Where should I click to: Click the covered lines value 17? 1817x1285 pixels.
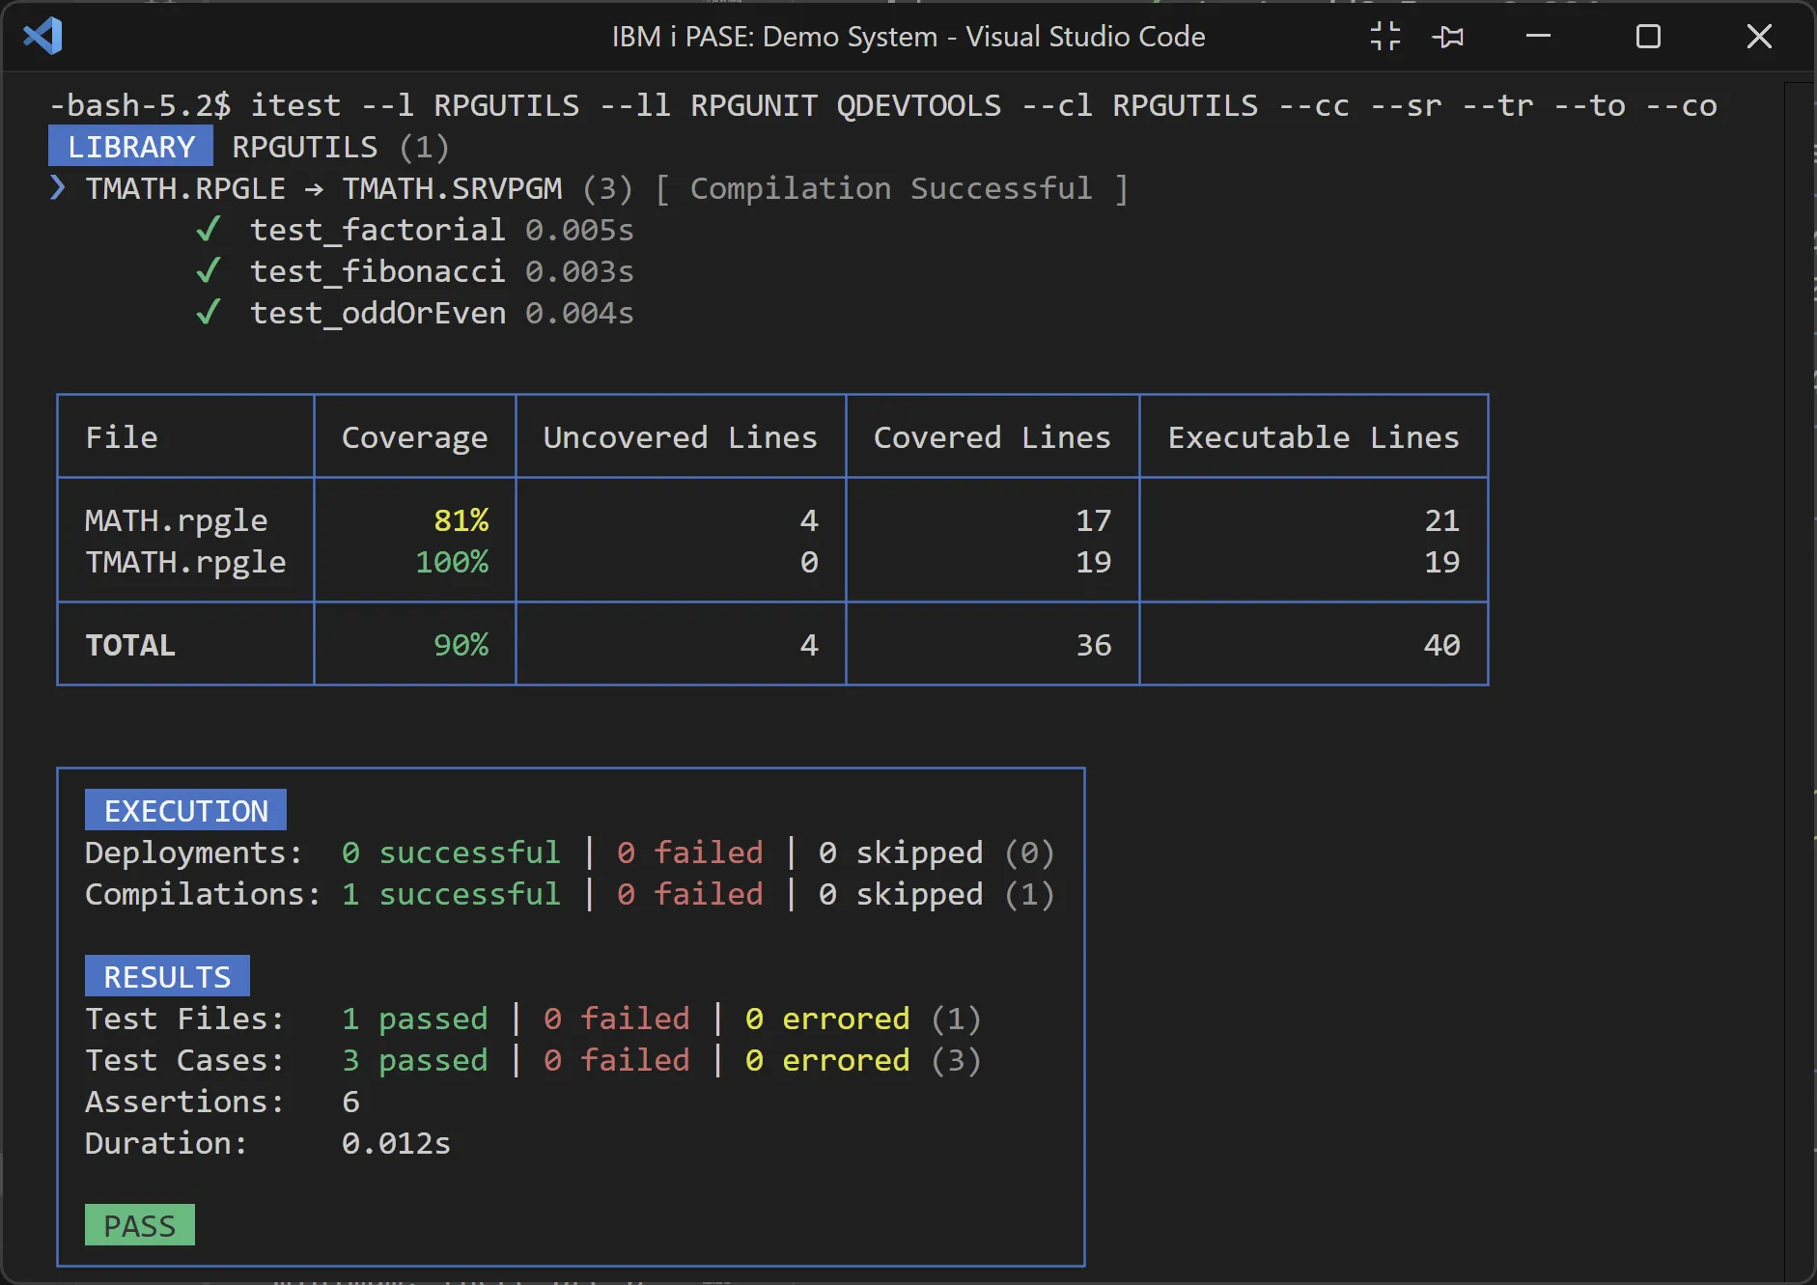(1094, 520)
